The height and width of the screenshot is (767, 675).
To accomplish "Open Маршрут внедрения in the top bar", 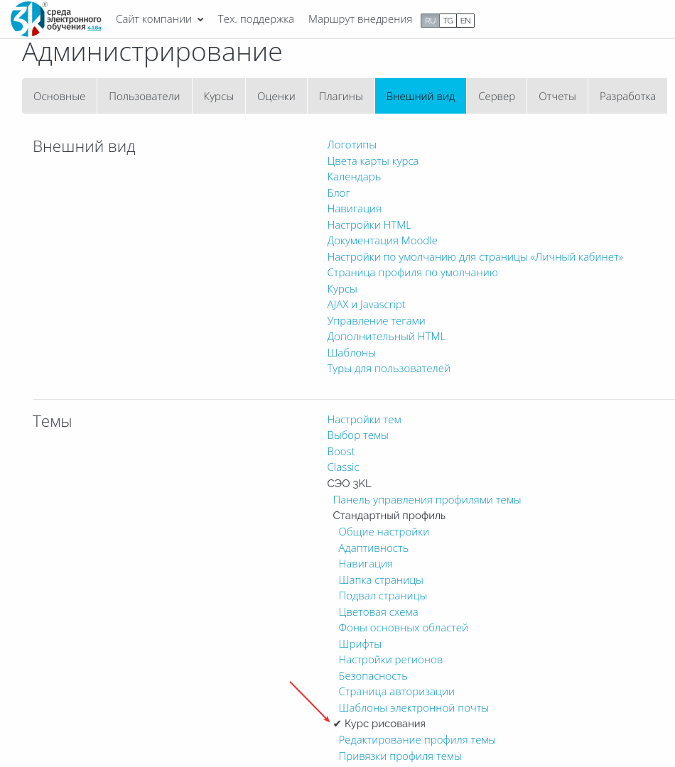I will click(360, 19).
